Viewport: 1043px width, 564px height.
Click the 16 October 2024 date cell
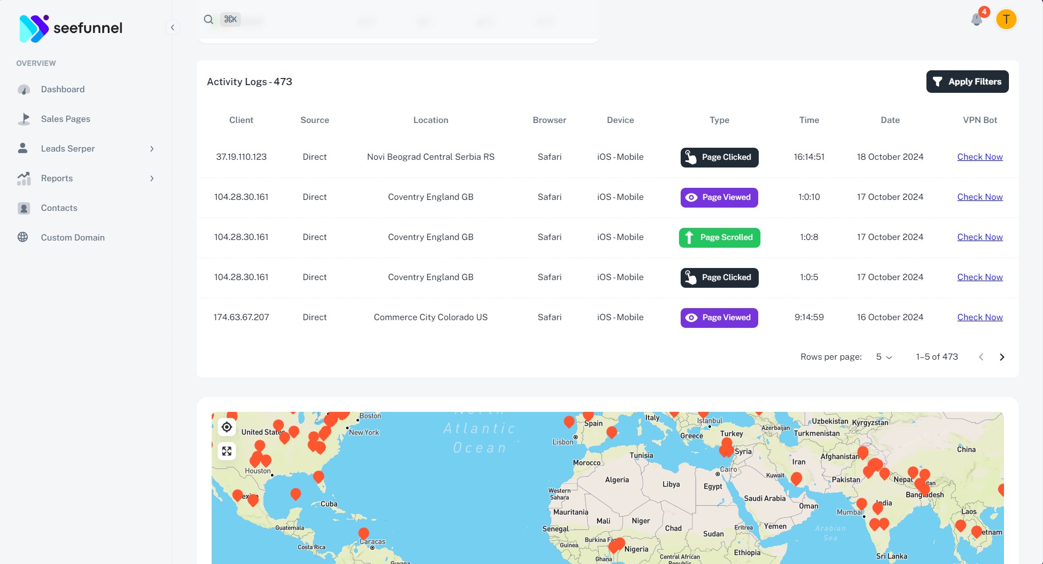890,317
